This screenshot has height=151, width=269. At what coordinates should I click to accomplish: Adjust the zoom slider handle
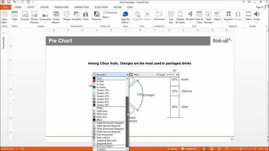point(241,149)
